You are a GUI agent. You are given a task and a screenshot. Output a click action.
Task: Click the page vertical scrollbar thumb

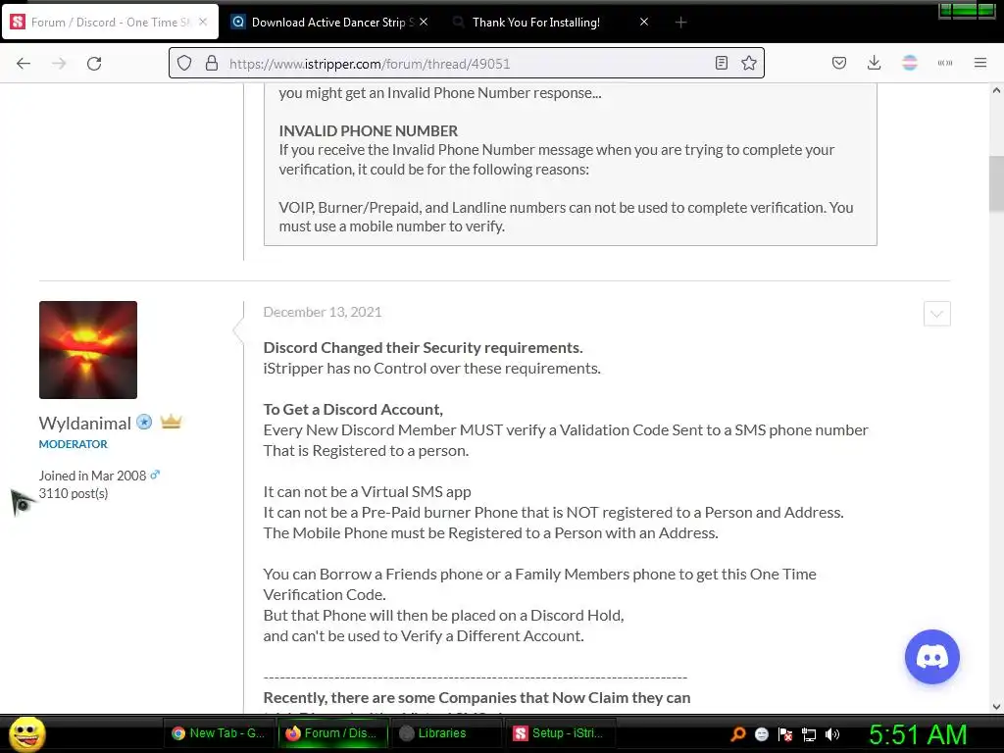996,183
